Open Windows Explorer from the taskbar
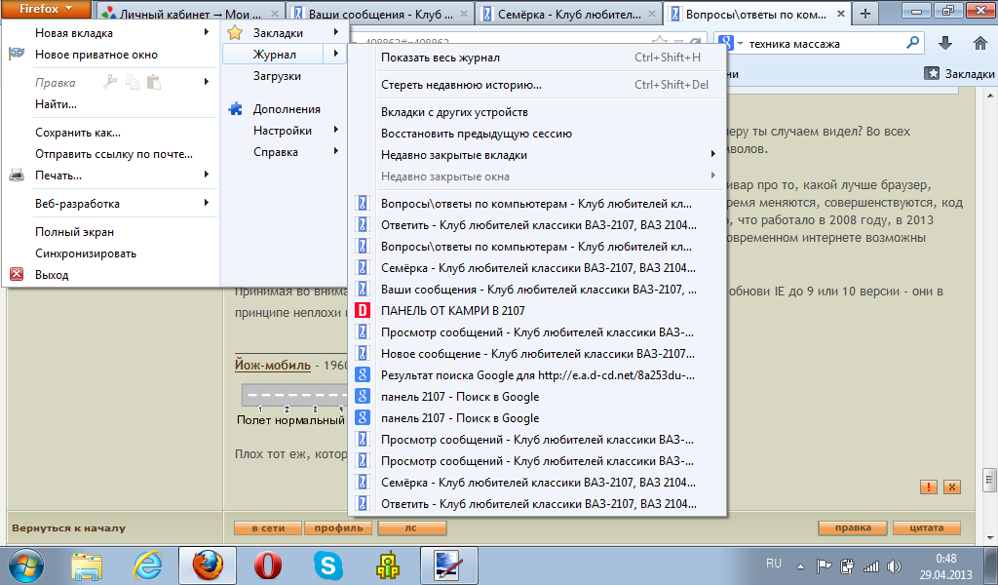 (x=87, y=565)
